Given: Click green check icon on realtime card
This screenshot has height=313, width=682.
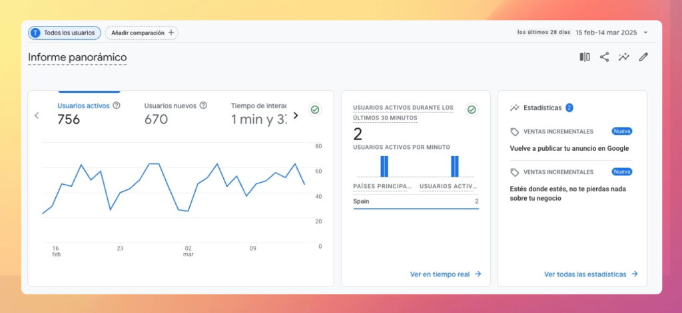Looking at the screenshot, I should tap(472, 110).
